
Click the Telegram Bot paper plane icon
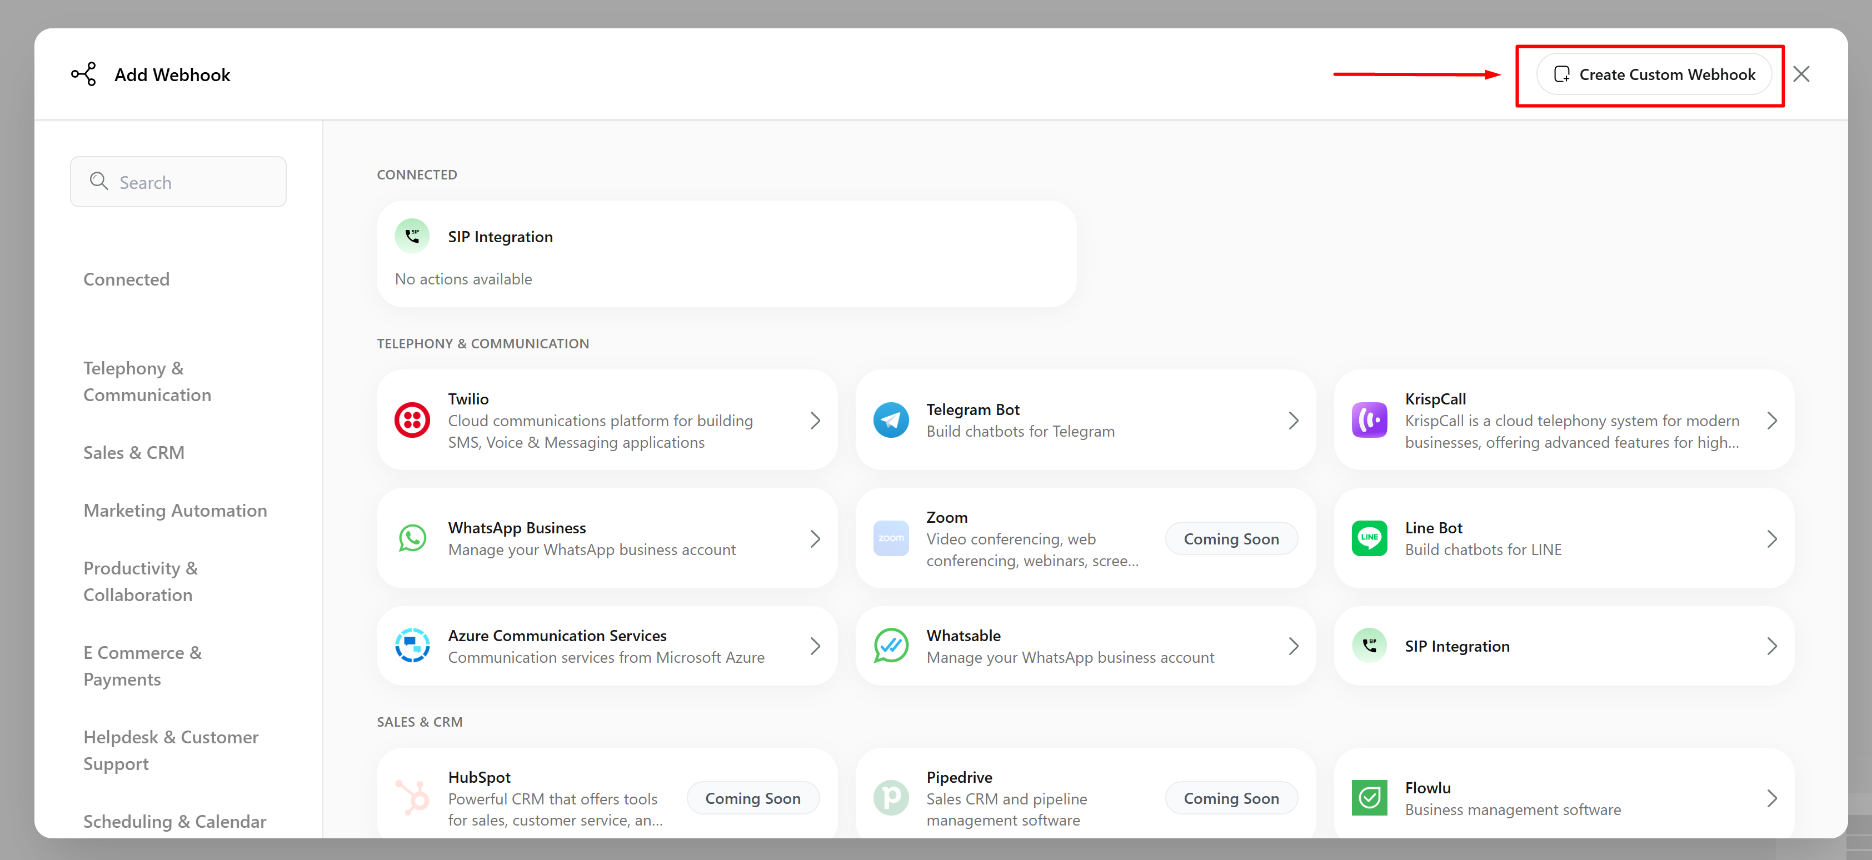(891, 420)
